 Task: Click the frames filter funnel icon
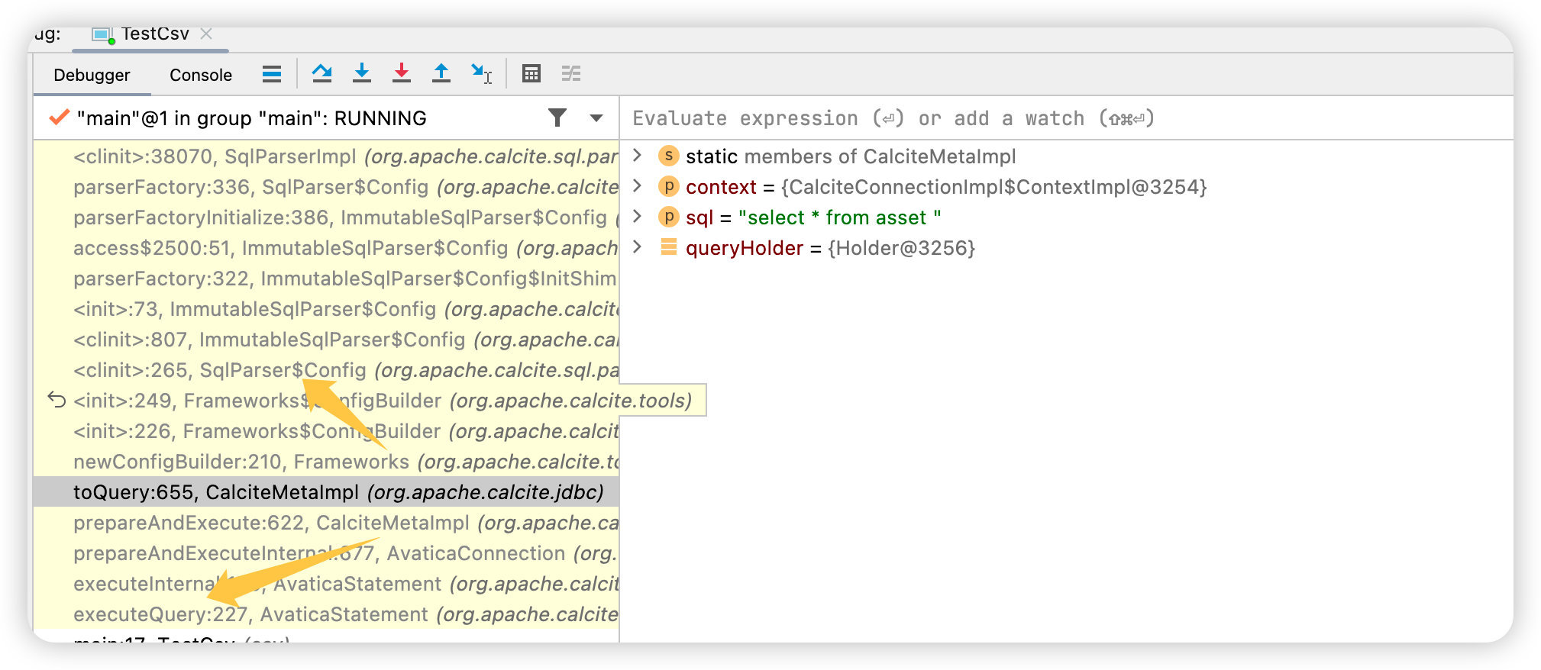[x=557, y=118]
